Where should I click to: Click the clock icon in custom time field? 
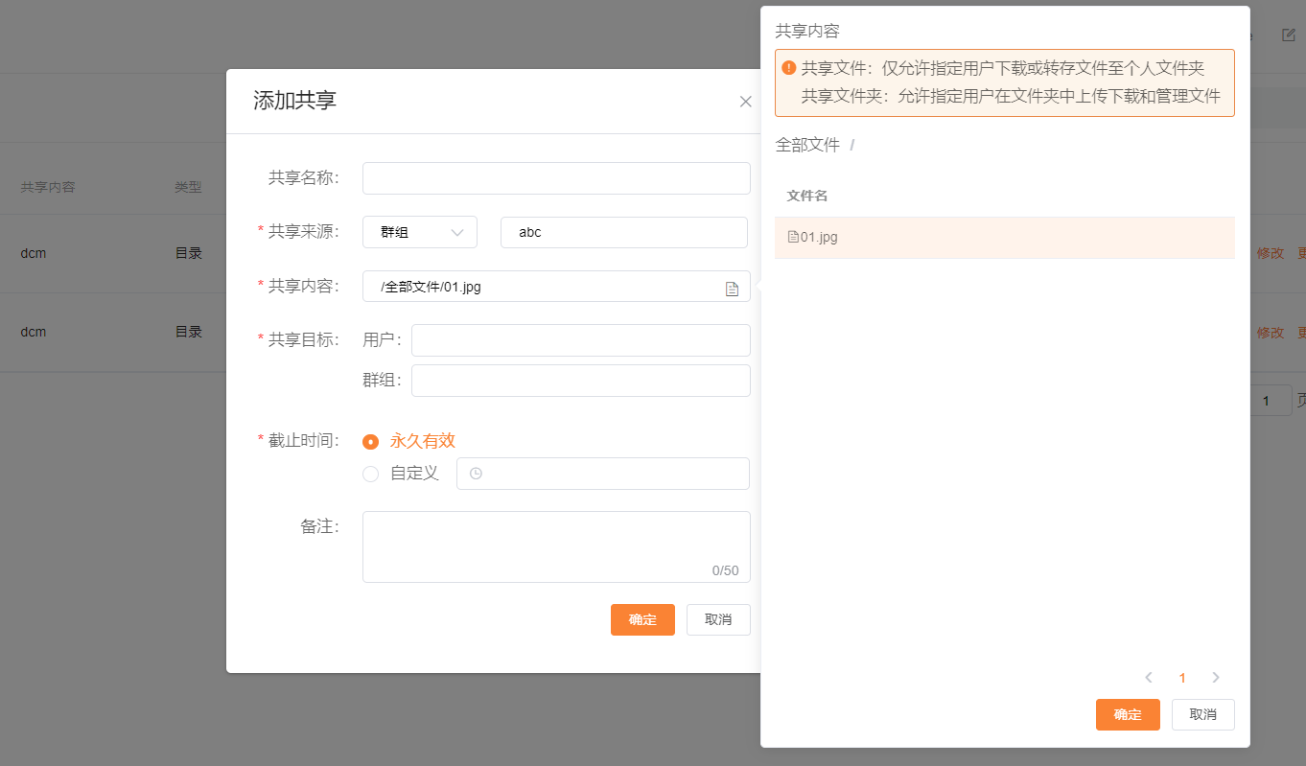tap(476, 474)
